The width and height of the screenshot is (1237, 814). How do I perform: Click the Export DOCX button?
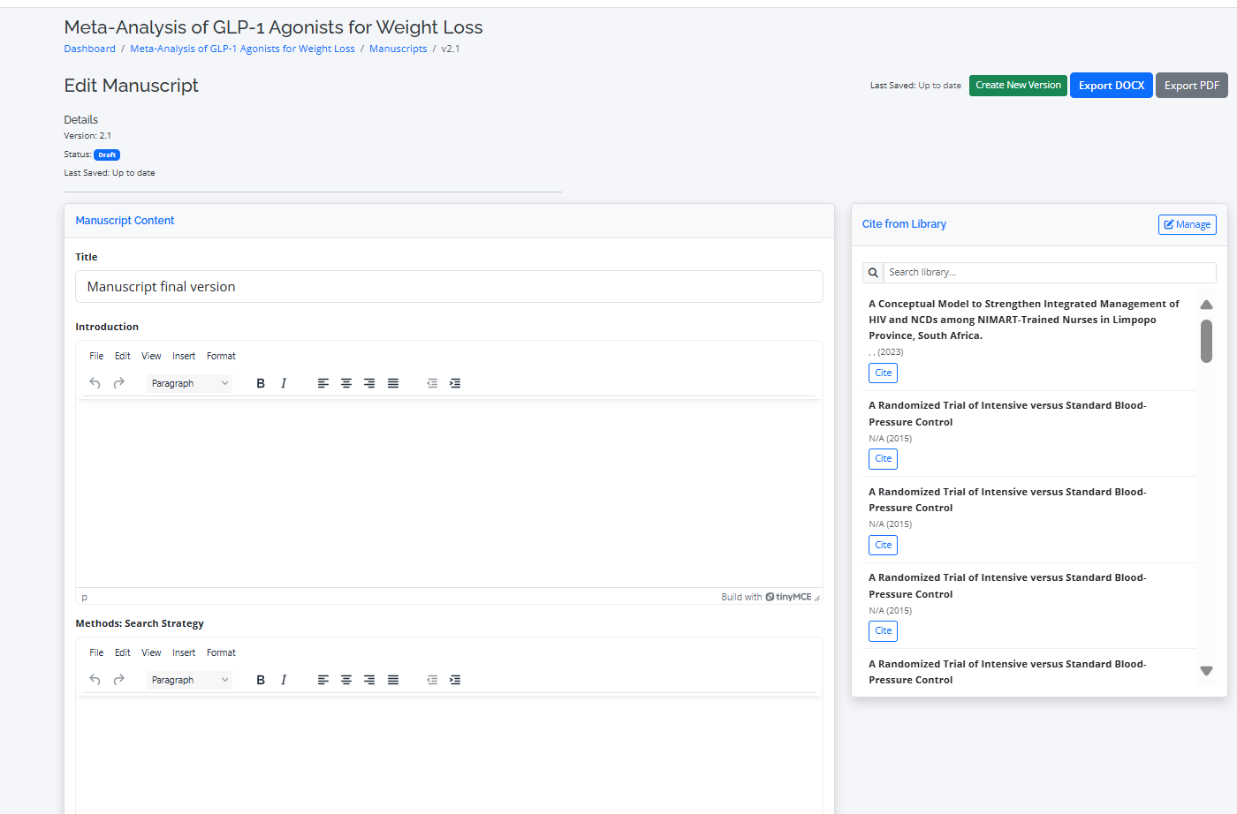1111,86
